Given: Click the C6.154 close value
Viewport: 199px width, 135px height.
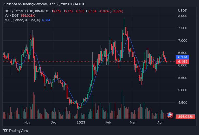Looking at the screenshot, I should 91,11.
